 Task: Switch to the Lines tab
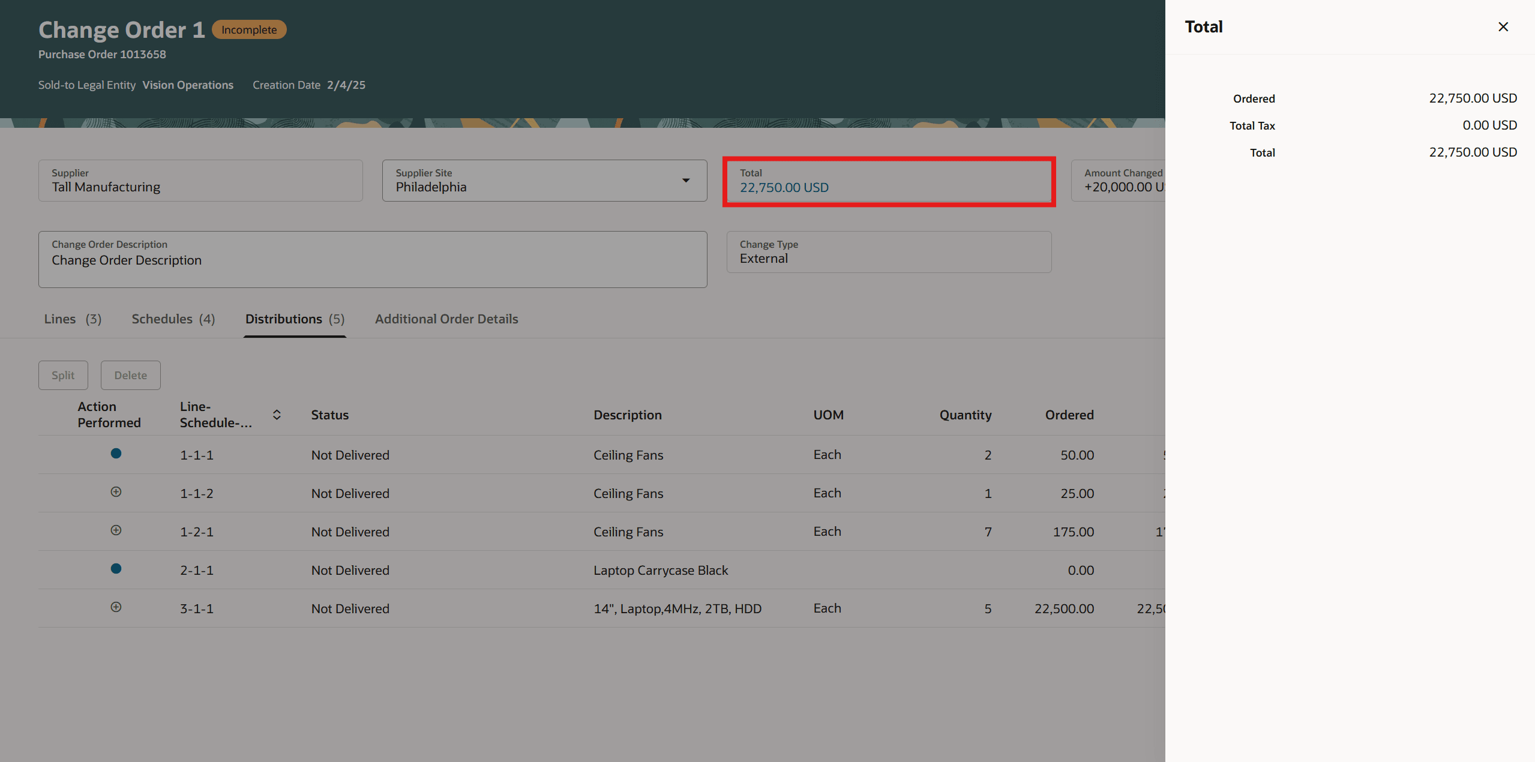[73, 319]
